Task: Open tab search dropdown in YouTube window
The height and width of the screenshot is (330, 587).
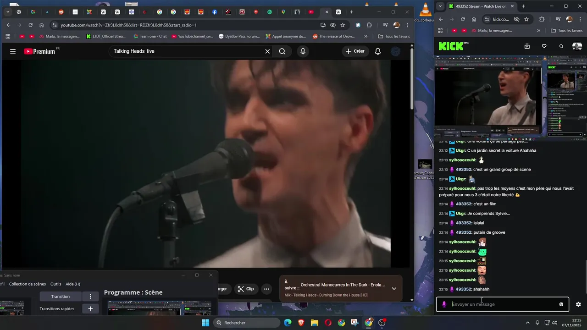Action: tap(8, 12)
